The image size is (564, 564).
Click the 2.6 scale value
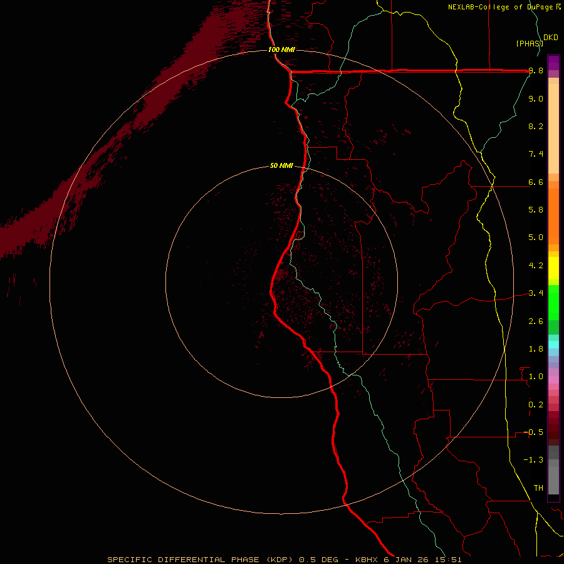point(536,321)
